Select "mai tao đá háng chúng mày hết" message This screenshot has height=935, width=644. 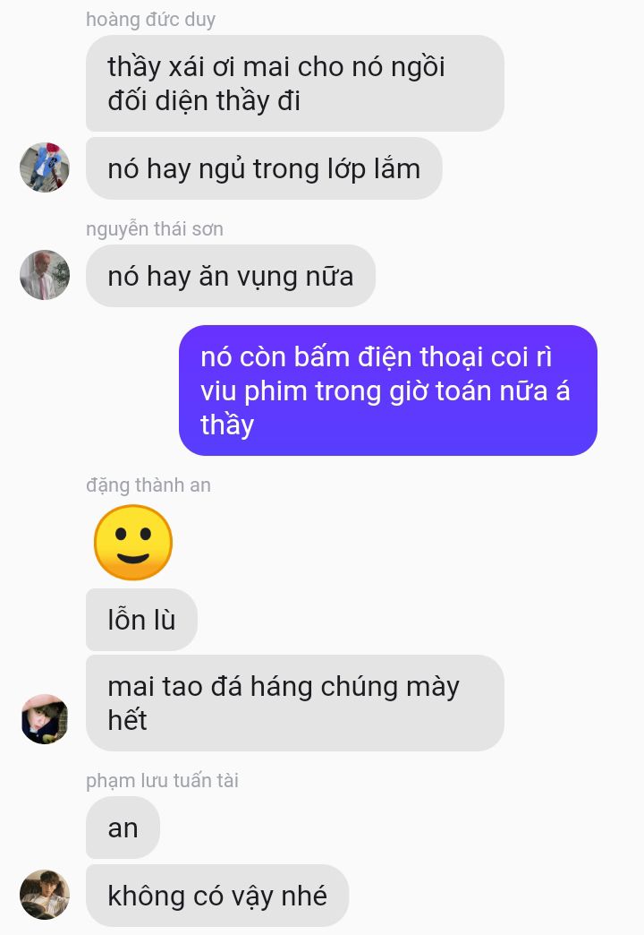295,703
